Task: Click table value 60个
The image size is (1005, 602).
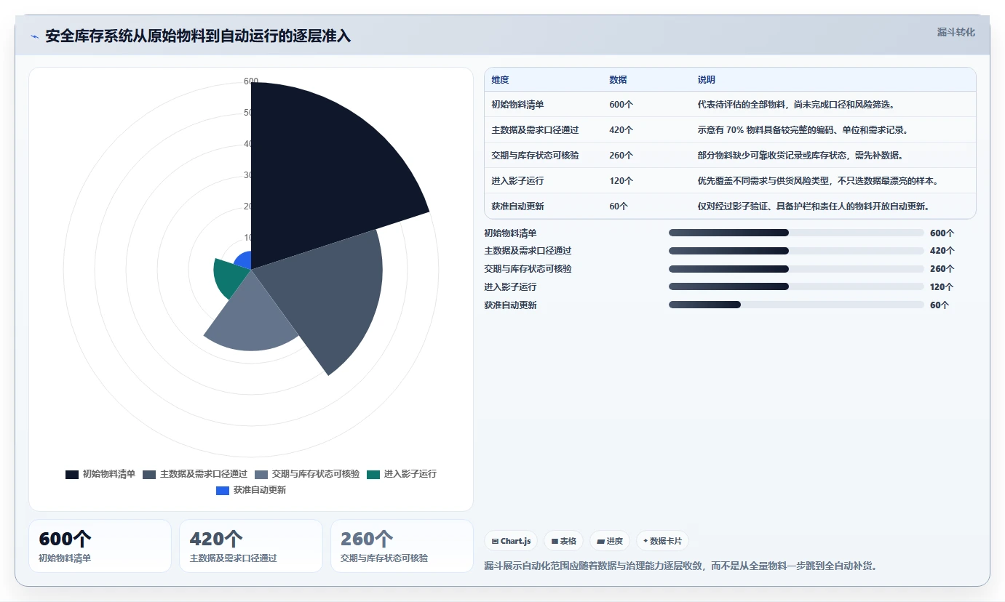Action: coord(619,206)
